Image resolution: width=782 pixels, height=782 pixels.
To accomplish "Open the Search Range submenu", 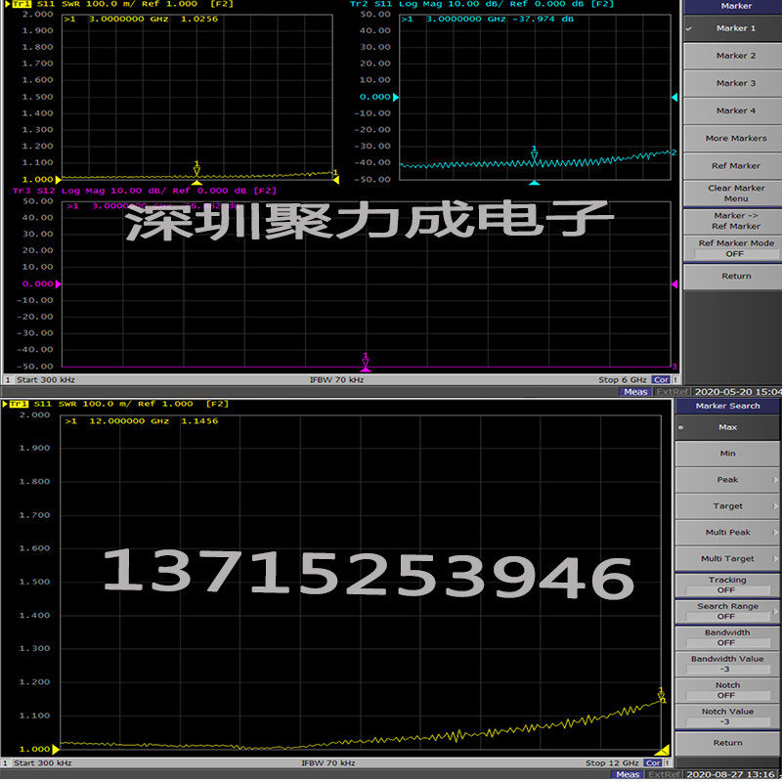I will tap(727, 612).
